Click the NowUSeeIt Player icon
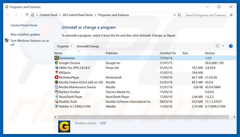 (57, 97)
